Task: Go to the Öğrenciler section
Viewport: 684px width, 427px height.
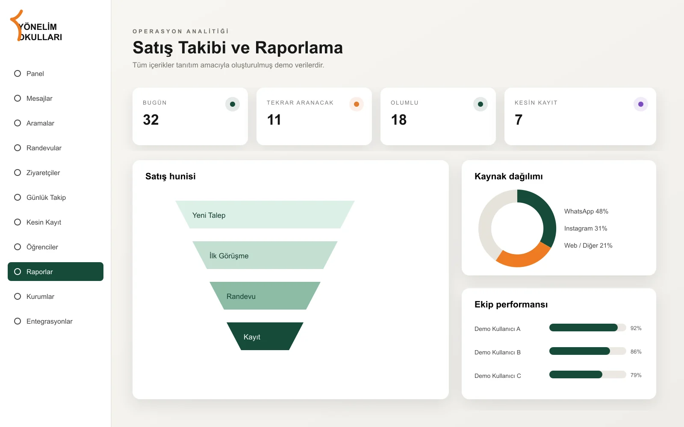Action: (x=56, y=247)
